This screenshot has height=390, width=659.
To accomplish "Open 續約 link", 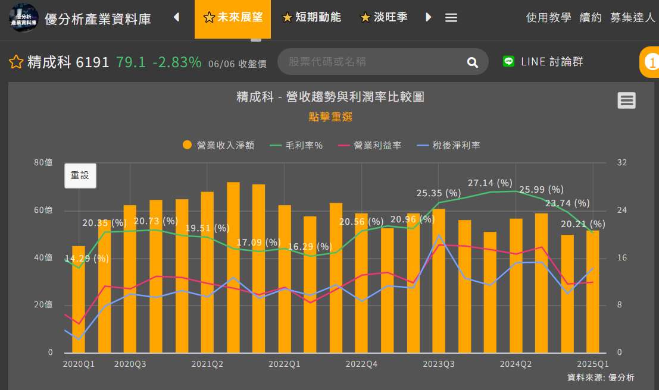I will 591,17.
